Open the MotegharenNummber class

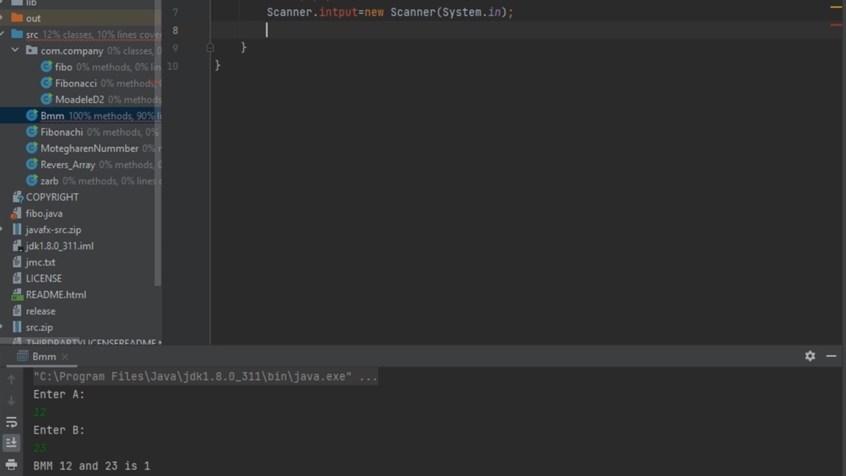[89, 148]
